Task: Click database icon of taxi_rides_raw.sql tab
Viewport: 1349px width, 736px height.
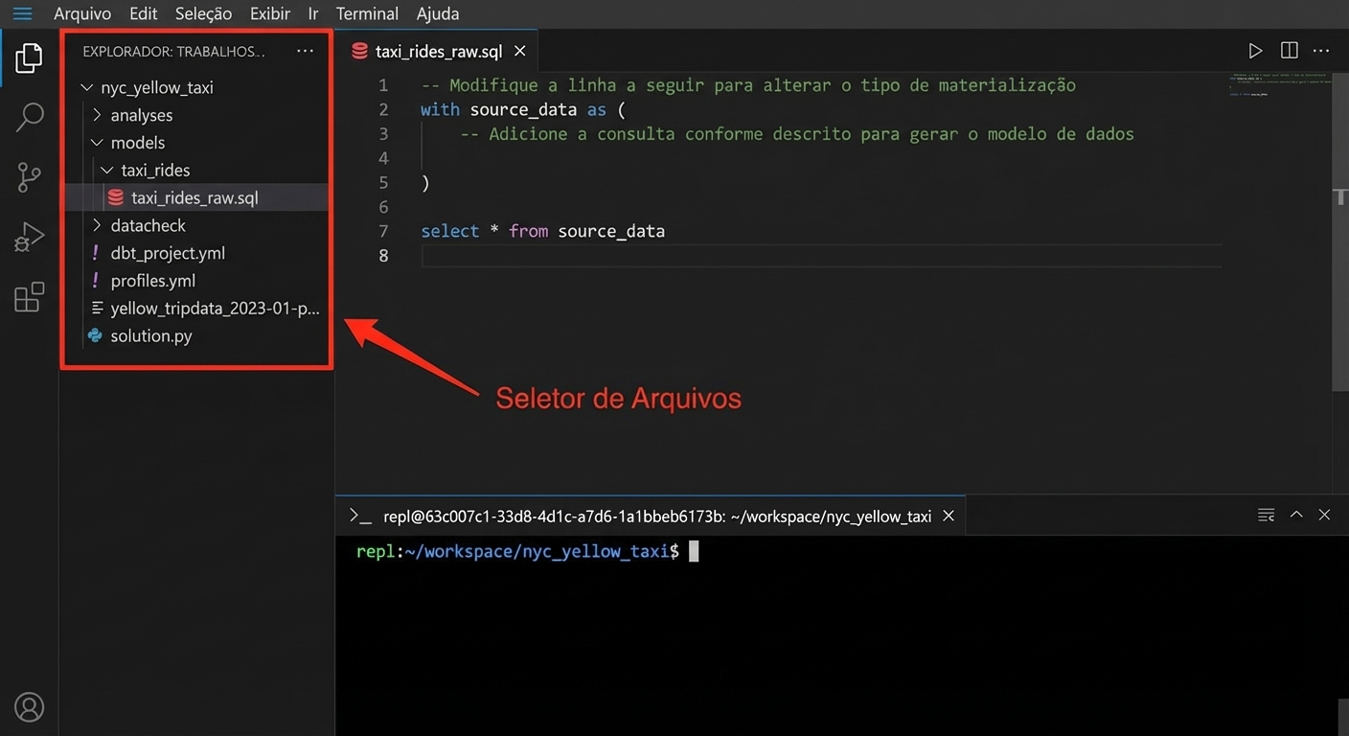Action: 360,52
